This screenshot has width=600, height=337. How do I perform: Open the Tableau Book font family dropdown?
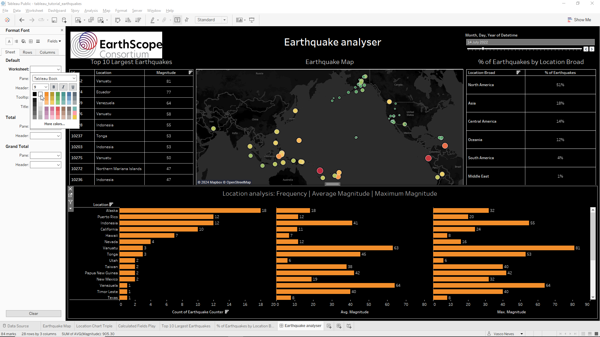(55, 78)
